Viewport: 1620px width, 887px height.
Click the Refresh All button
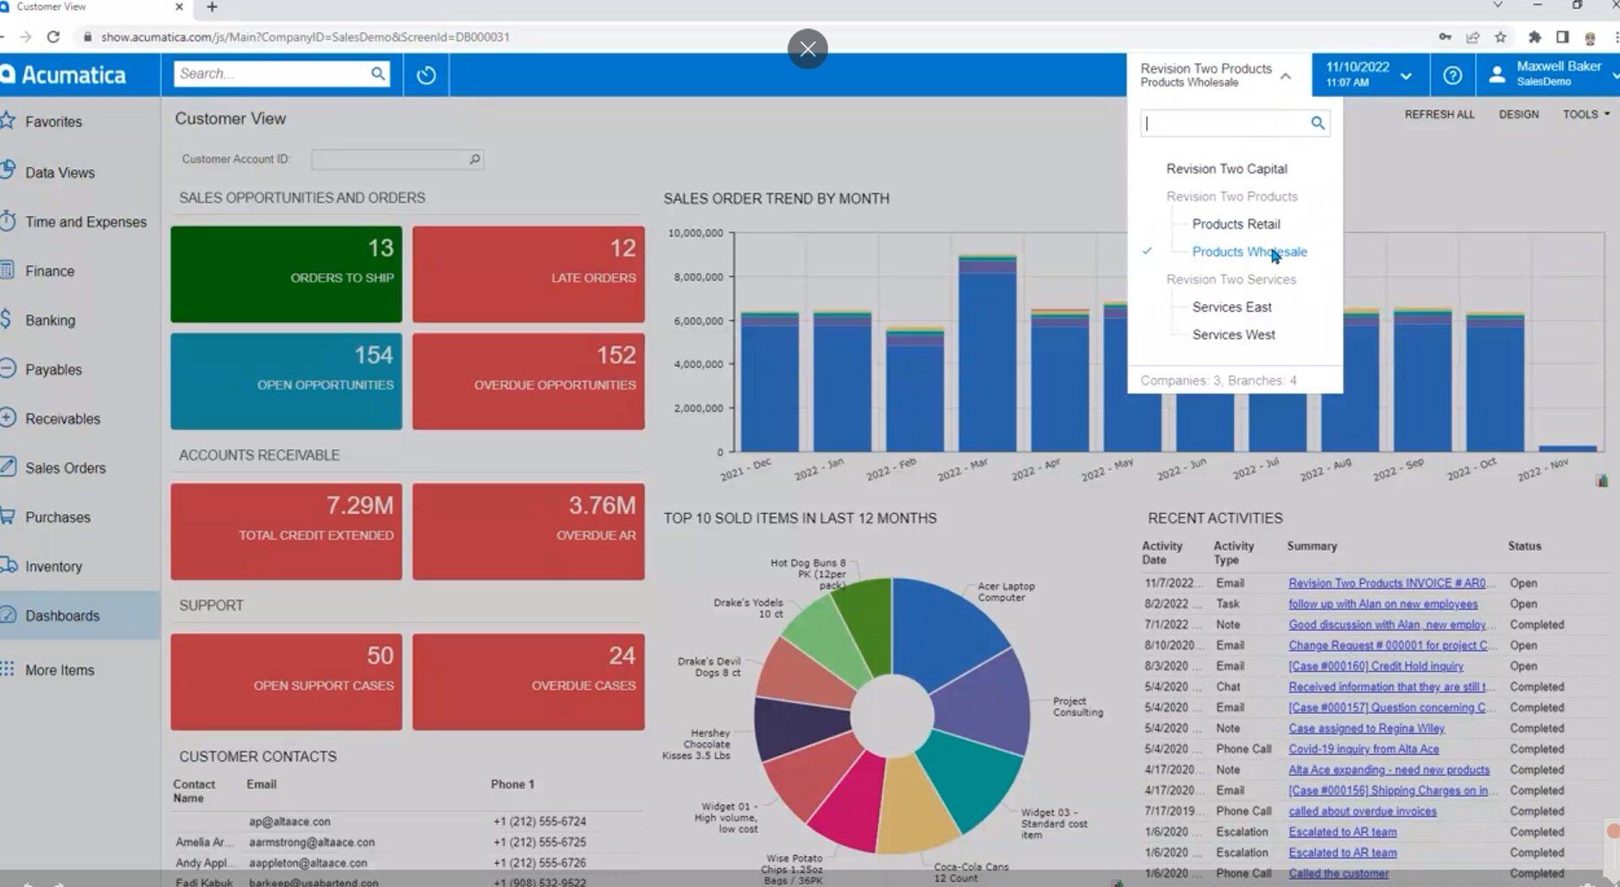point(1439,114)
